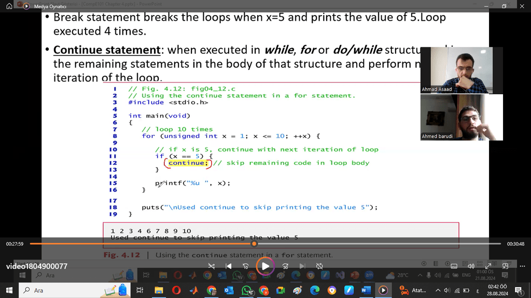This screenshot has width=531, height=298.
Task: Open mini player view
Action: (x=505, y=266)
